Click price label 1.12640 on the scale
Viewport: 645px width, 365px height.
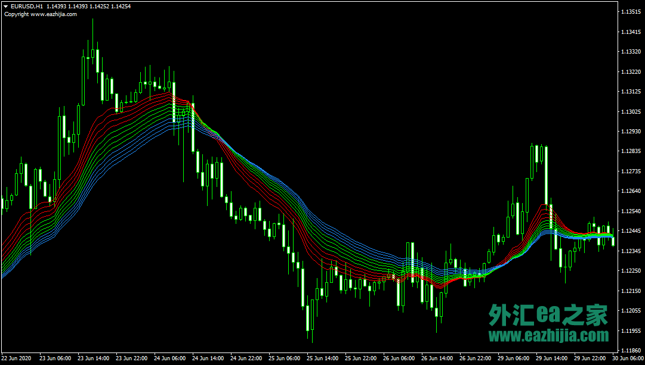631,191
